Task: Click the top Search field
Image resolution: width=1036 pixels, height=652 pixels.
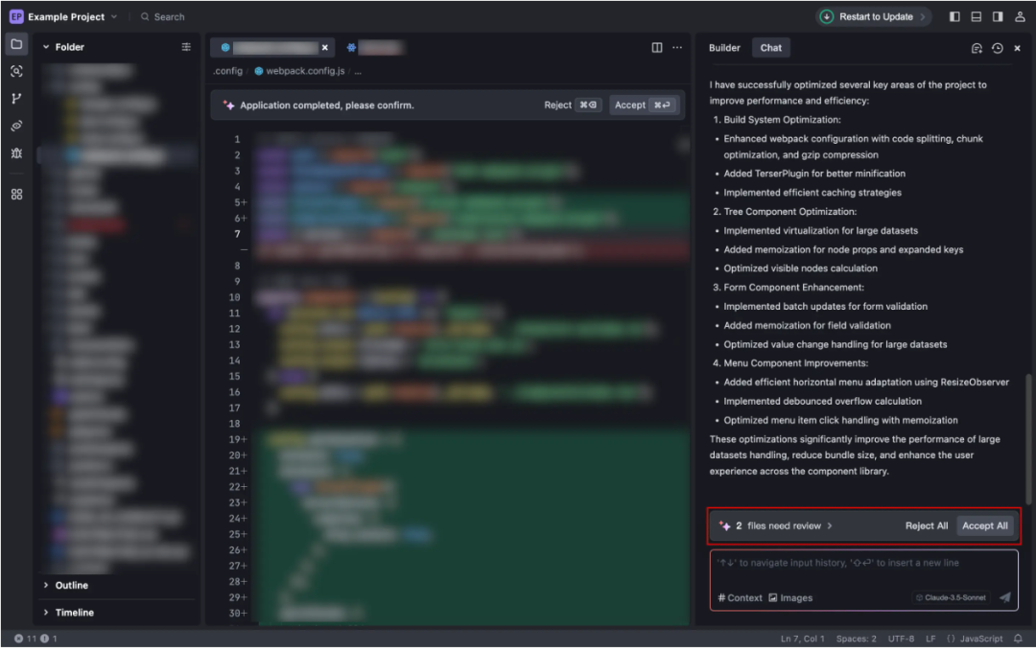Action: click(x=162, y=16)
